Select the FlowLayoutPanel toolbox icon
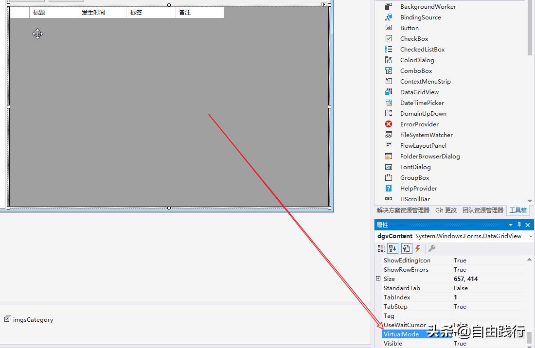The height and width of the screenshot is (348, 535). point(389,145)
